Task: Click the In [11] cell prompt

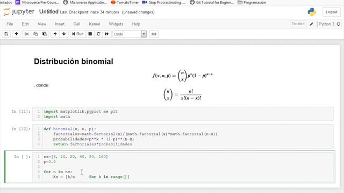Action: [21, 112]
